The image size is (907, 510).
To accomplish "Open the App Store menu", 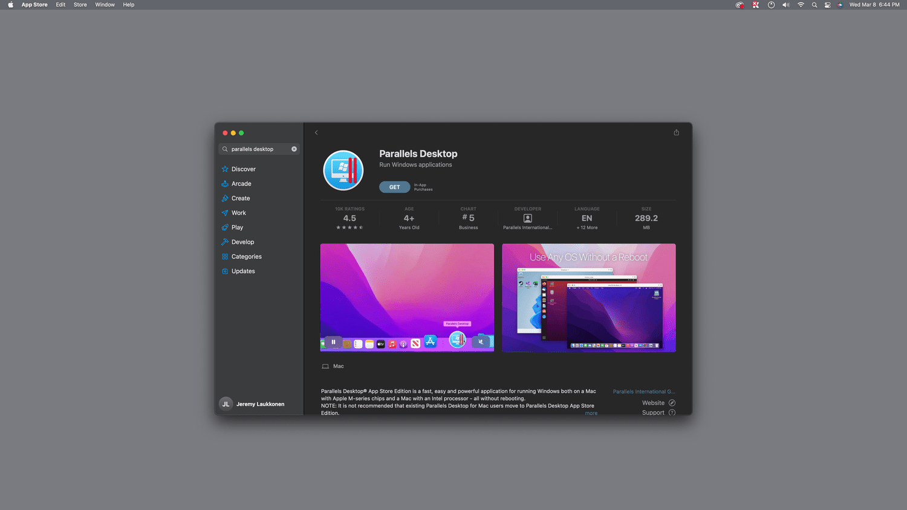I will [x=34, y=4].
